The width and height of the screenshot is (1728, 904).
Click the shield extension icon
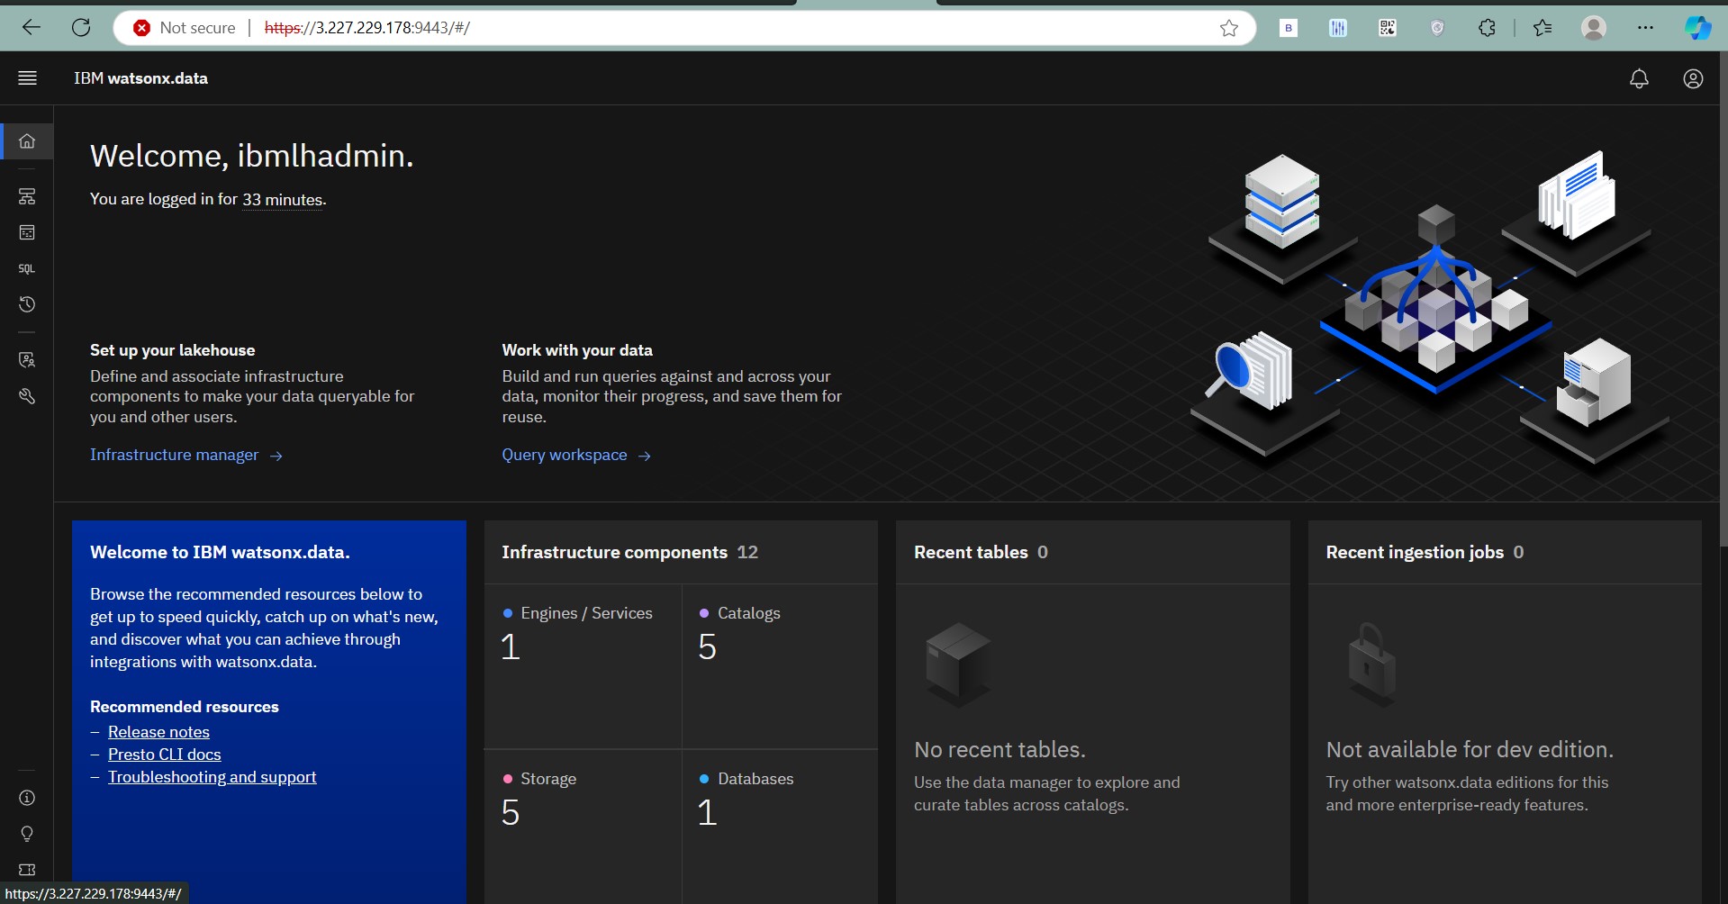pyautogui.click(x=1437, y=28)
